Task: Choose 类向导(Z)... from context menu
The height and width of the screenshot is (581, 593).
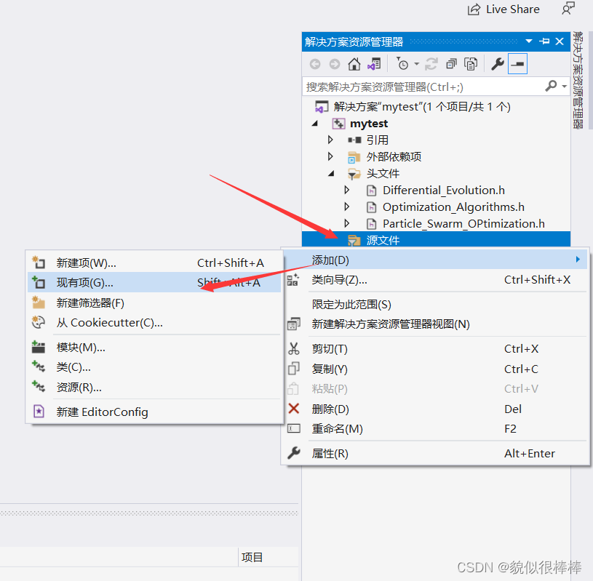Action: pos(435,280)
